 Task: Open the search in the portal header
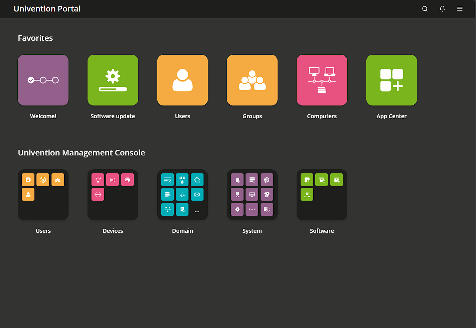tap(425, 9)
